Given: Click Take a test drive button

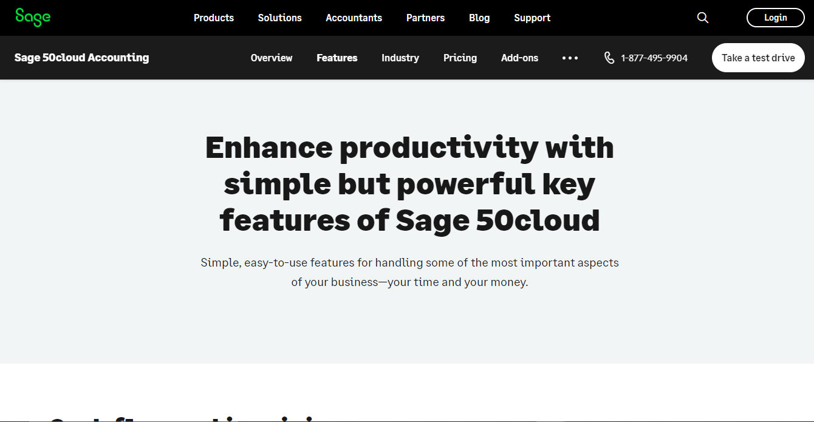Looking at the screenshot, I should click(x=758, y=58).
